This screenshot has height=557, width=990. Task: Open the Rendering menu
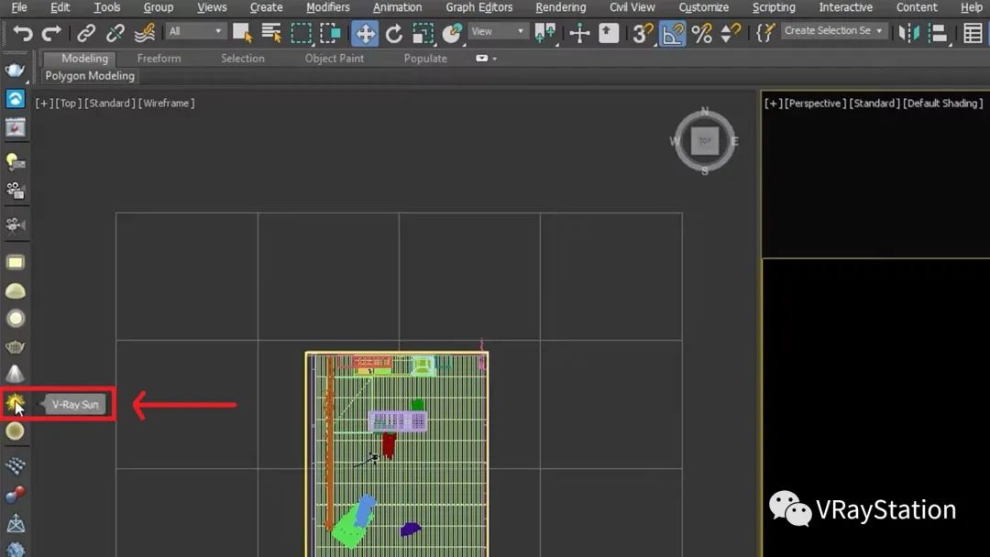tap(560, 7)
